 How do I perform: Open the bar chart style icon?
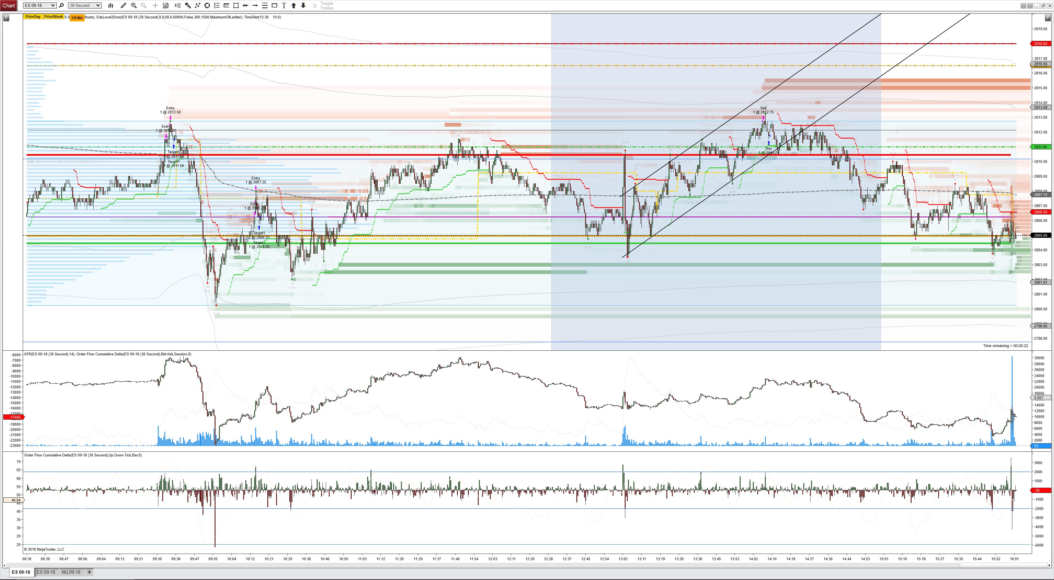tap(110, 5)
